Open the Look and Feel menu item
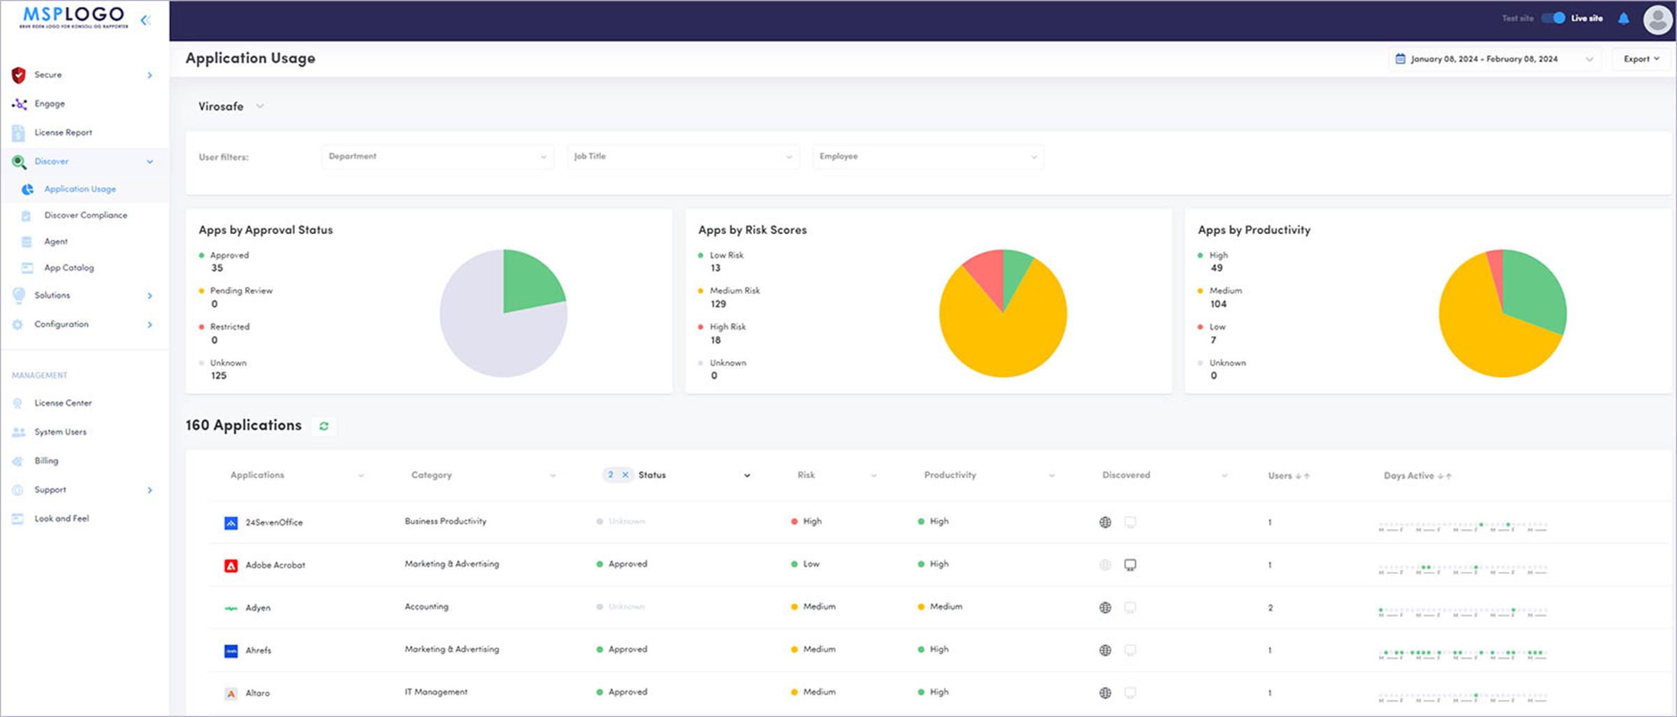Image resolution: width=1677 pixels, height=717 pixels. (61, 519)
